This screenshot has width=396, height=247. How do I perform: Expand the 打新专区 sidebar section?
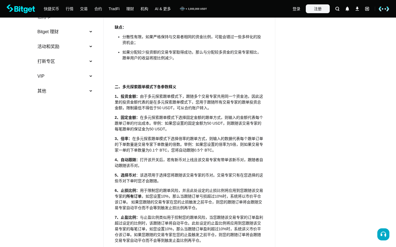(x=65, y=61)
